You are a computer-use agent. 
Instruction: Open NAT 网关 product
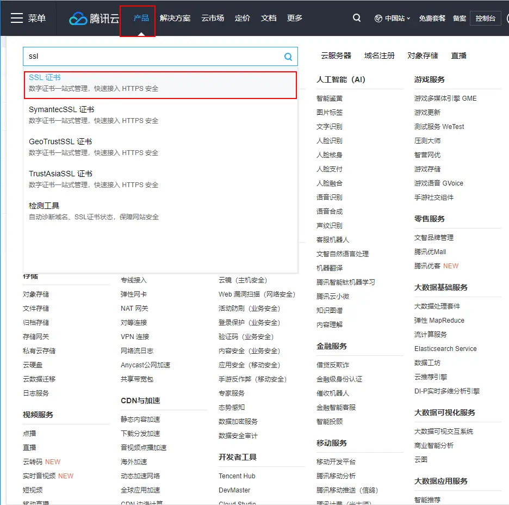(x=134, y=309)
